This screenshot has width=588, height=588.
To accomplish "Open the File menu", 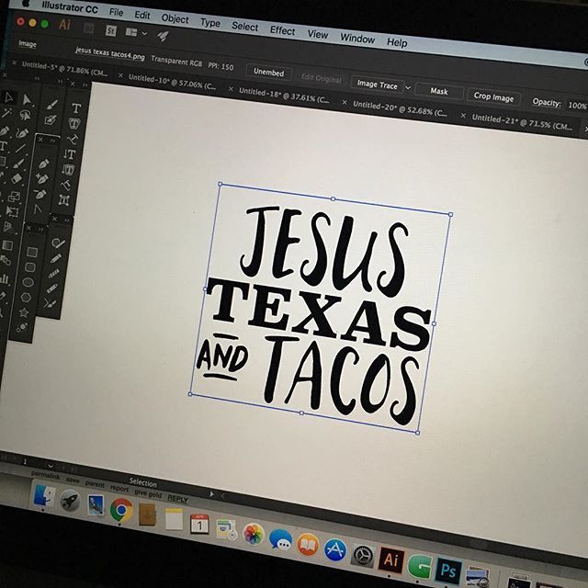I will [117, 12].
